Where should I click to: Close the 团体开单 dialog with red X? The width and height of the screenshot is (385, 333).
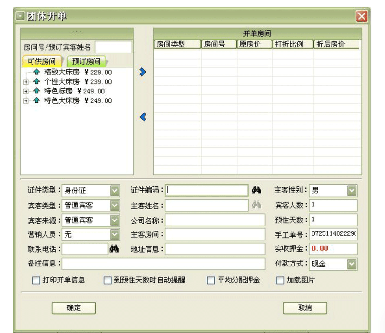362,17
